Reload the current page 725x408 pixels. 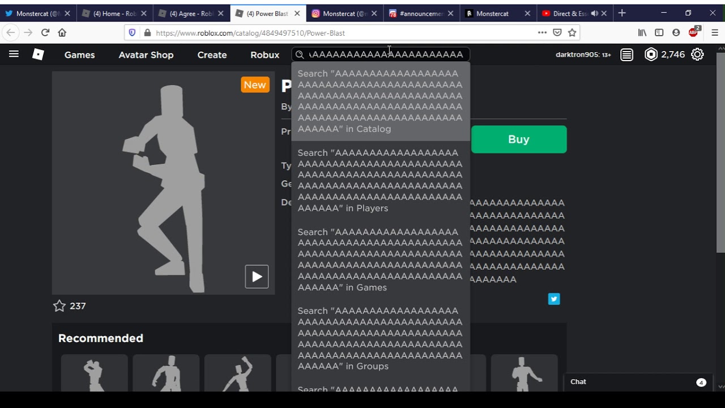coord(45,33)
